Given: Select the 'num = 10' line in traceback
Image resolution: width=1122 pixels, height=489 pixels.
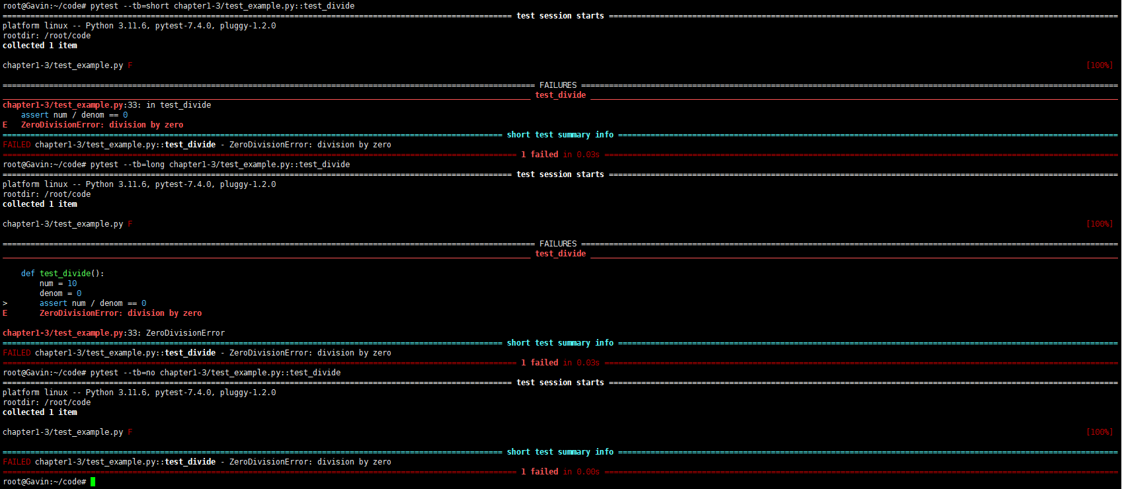Looking at the screenshot, I should pos(58,283).
